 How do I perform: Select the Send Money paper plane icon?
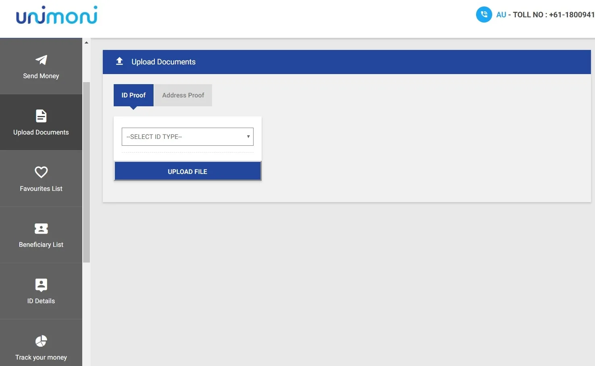41,60
